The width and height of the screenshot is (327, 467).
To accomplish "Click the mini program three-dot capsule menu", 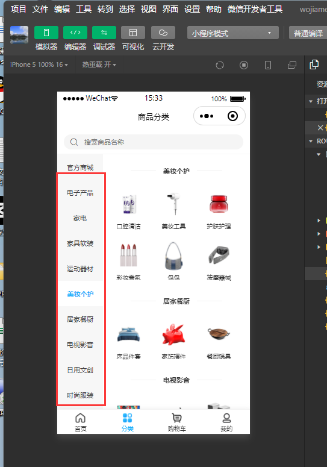I will [207, 116].
